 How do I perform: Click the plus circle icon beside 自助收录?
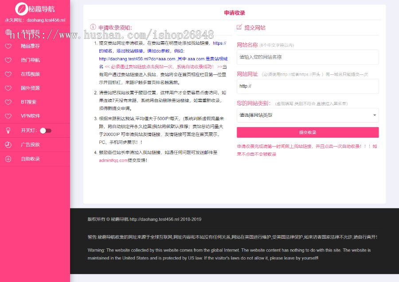tap(8, 159)
